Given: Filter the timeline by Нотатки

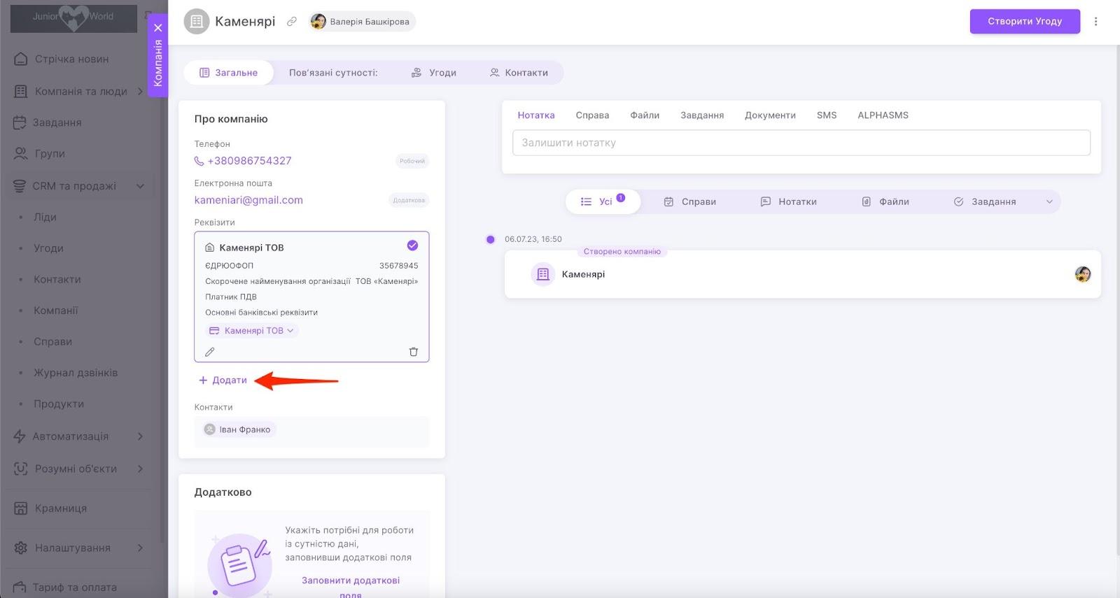Looking at the screenshot, I should pos(789,201).
